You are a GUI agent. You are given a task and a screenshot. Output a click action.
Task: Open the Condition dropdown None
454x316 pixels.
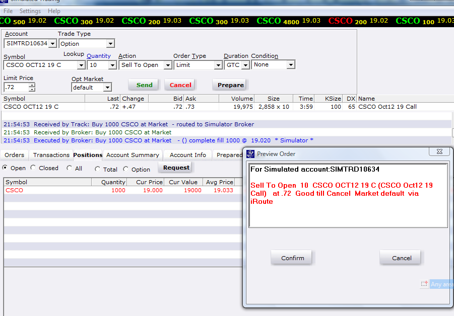point(291,65)
